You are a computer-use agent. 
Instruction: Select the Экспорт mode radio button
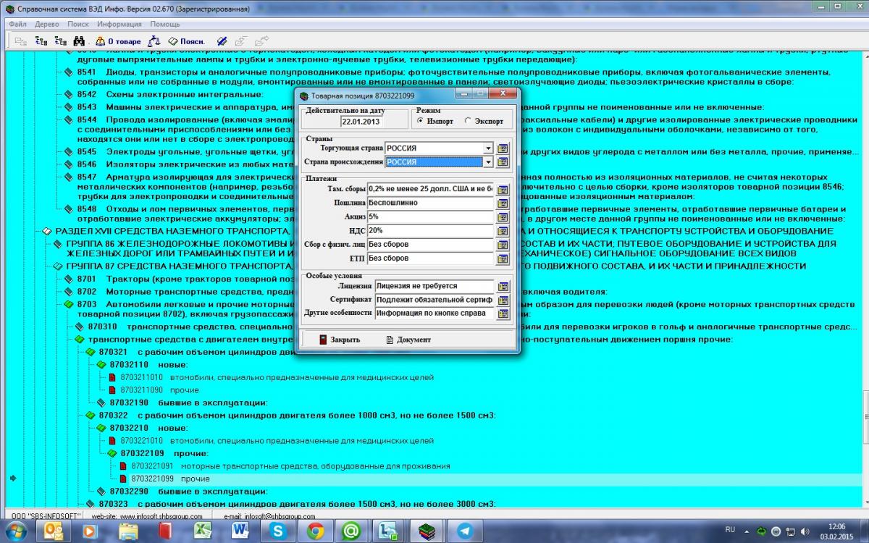click(x=468, y=121)
